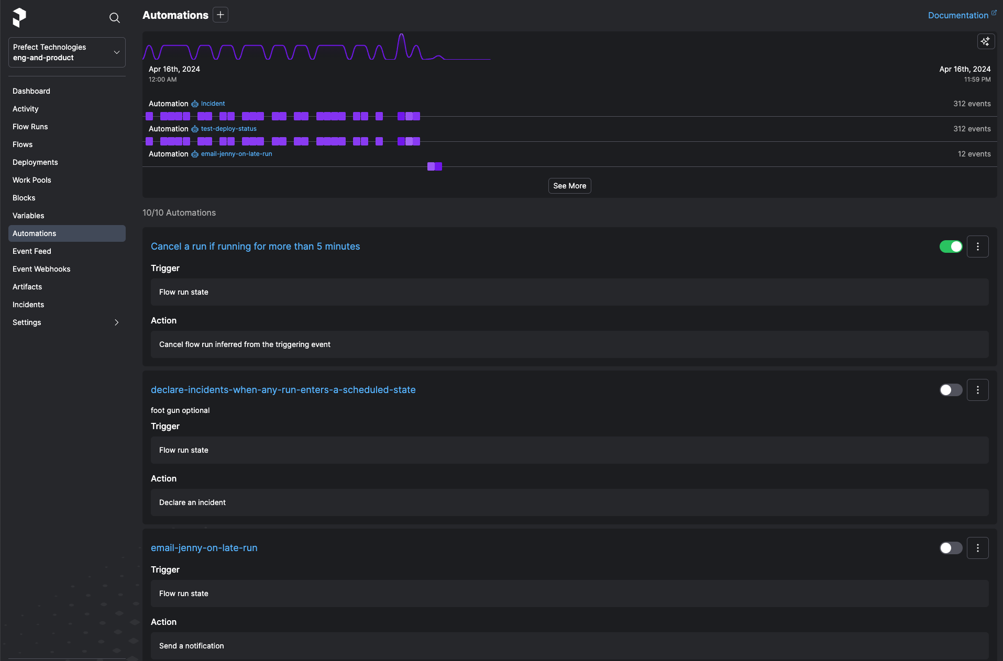Expand the Settings submenu chevron
1003x661 pixels.
tap(116, 322)
